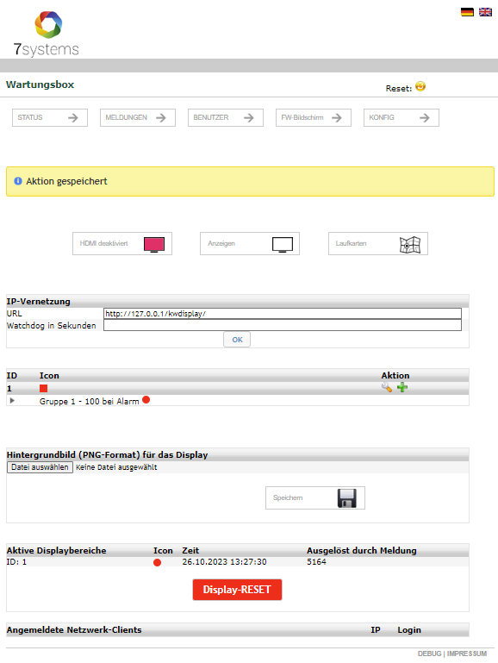The image size is (498, 663).
Task: Expand the Gruppe 1 - 100 row
Action: [x=12, y=400]
